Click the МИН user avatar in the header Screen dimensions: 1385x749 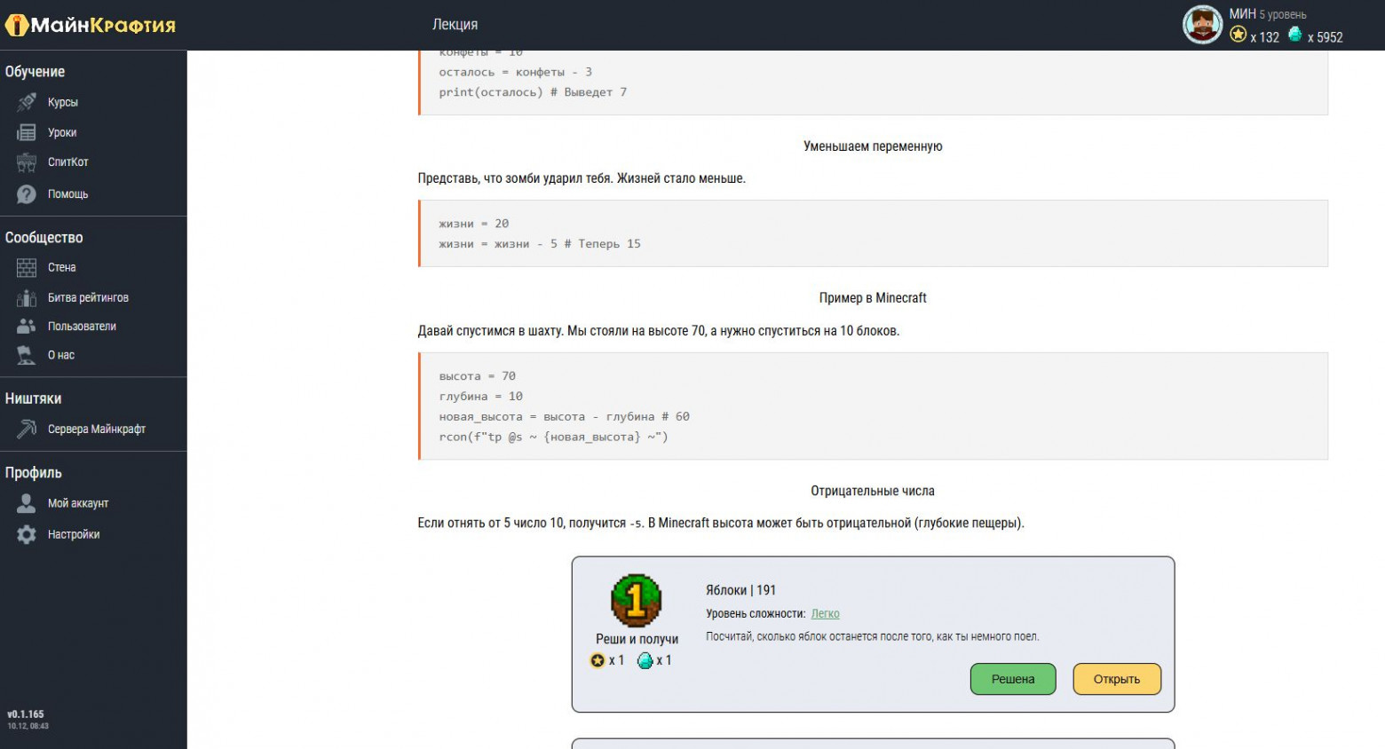point(1202,24)
